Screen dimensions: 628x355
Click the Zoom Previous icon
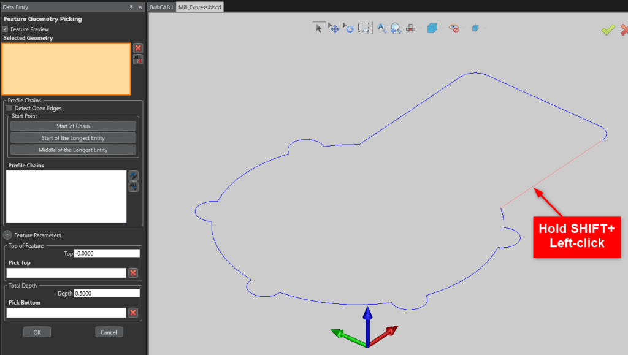[396, 28]
